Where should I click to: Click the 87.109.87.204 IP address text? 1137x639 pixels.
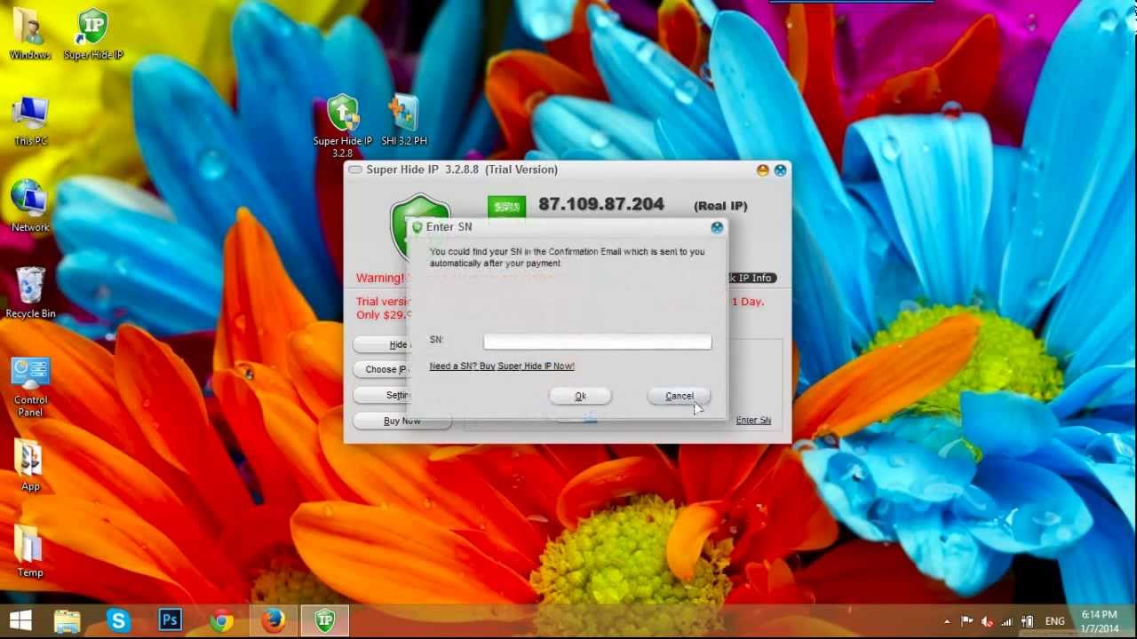(601, 204)
